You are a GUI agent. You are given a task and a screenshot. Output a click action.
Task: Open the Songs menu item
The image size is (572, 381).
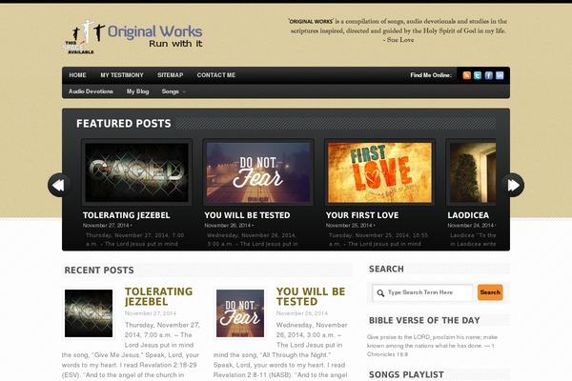pyautogui.click(x=170, y=91)
